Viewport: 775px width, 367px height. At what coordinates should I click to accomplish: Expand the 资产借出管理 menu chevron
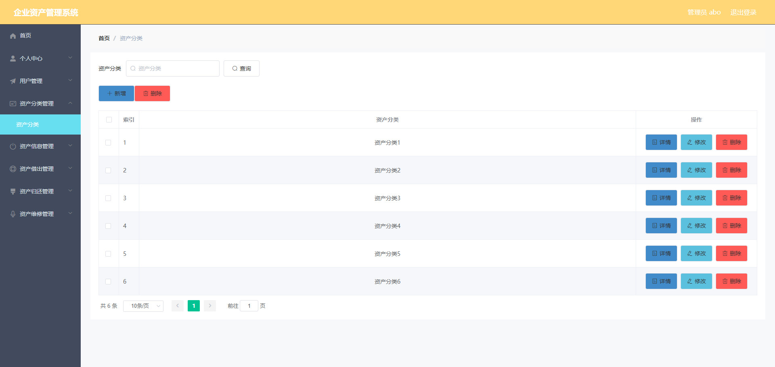tap(70, 168)
